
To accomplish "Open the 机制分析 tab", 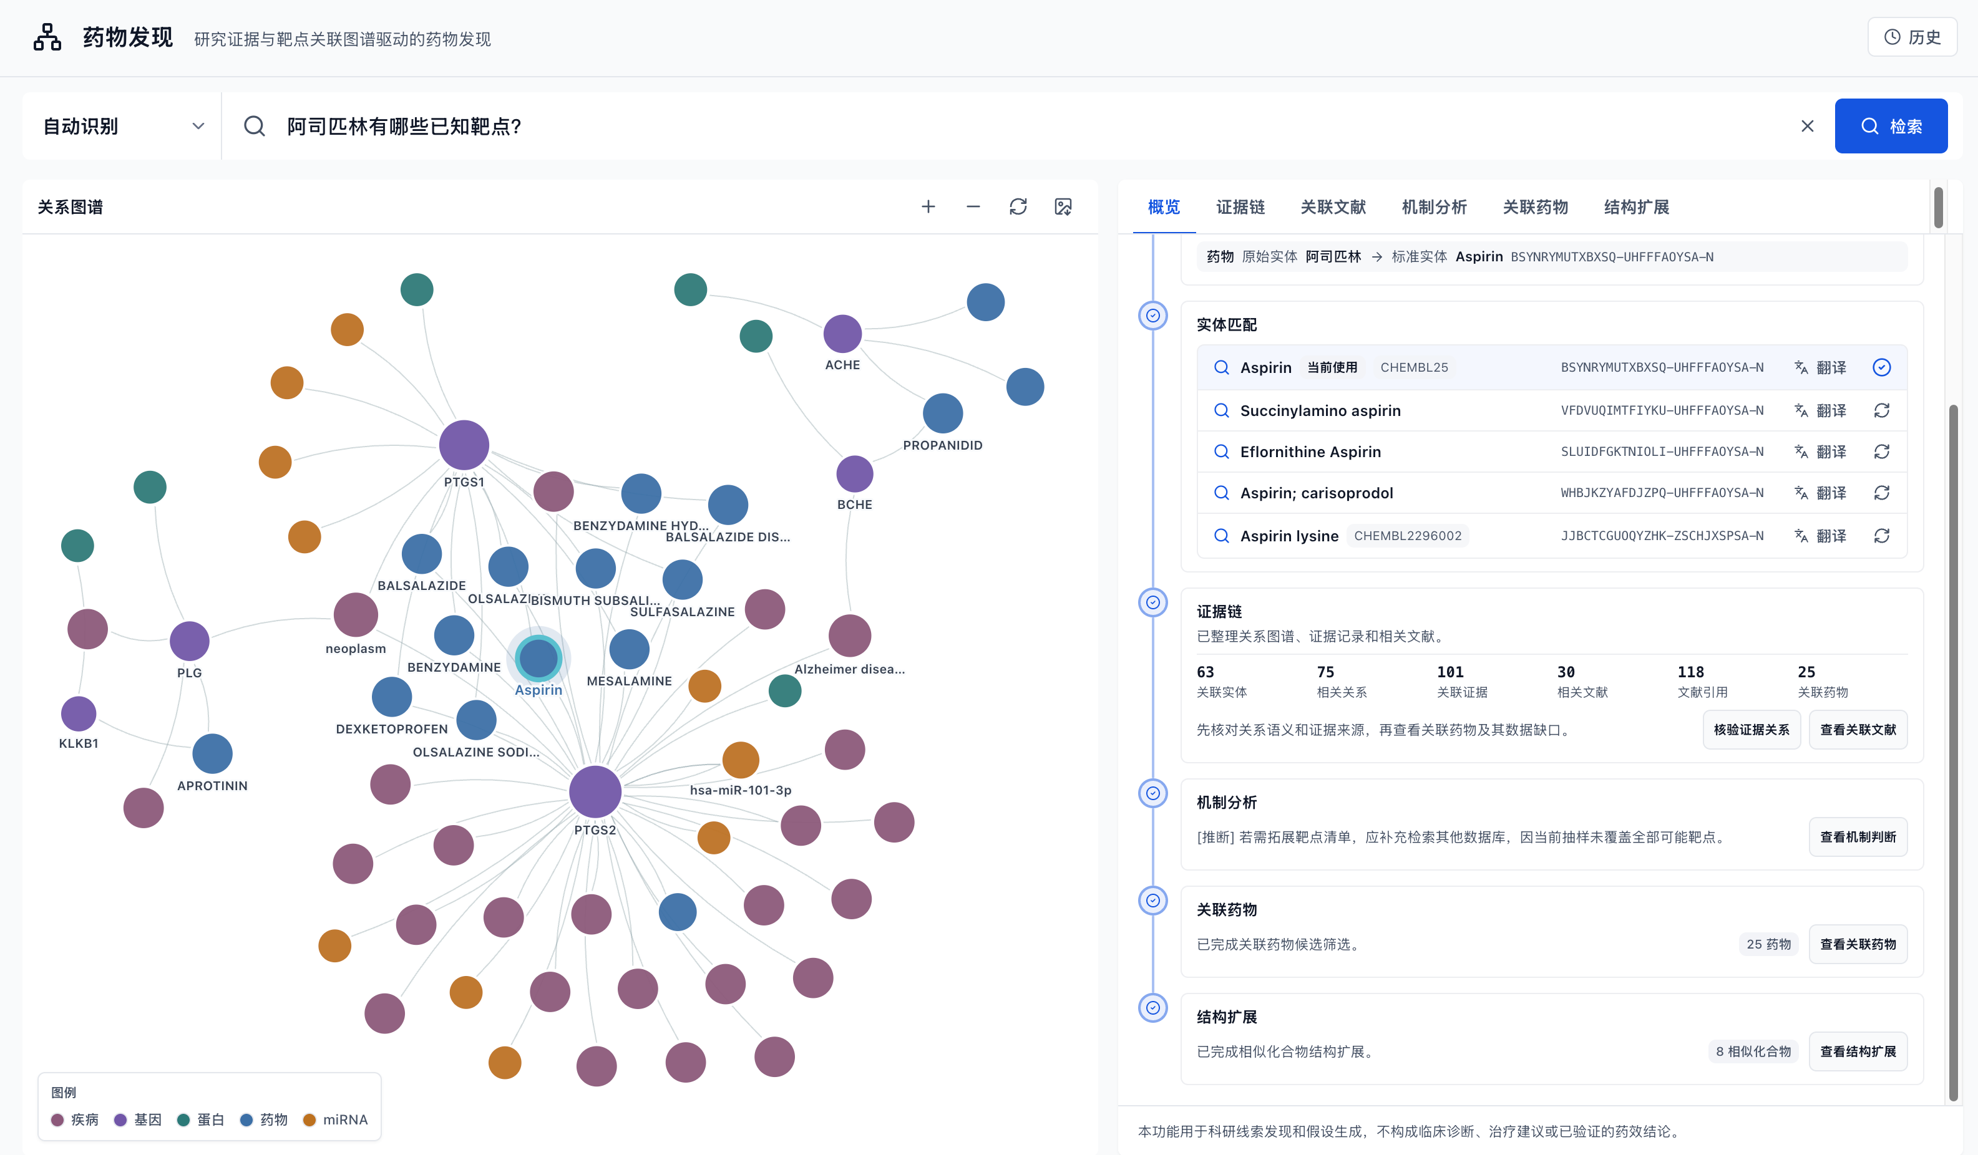I will [1434, 207].
